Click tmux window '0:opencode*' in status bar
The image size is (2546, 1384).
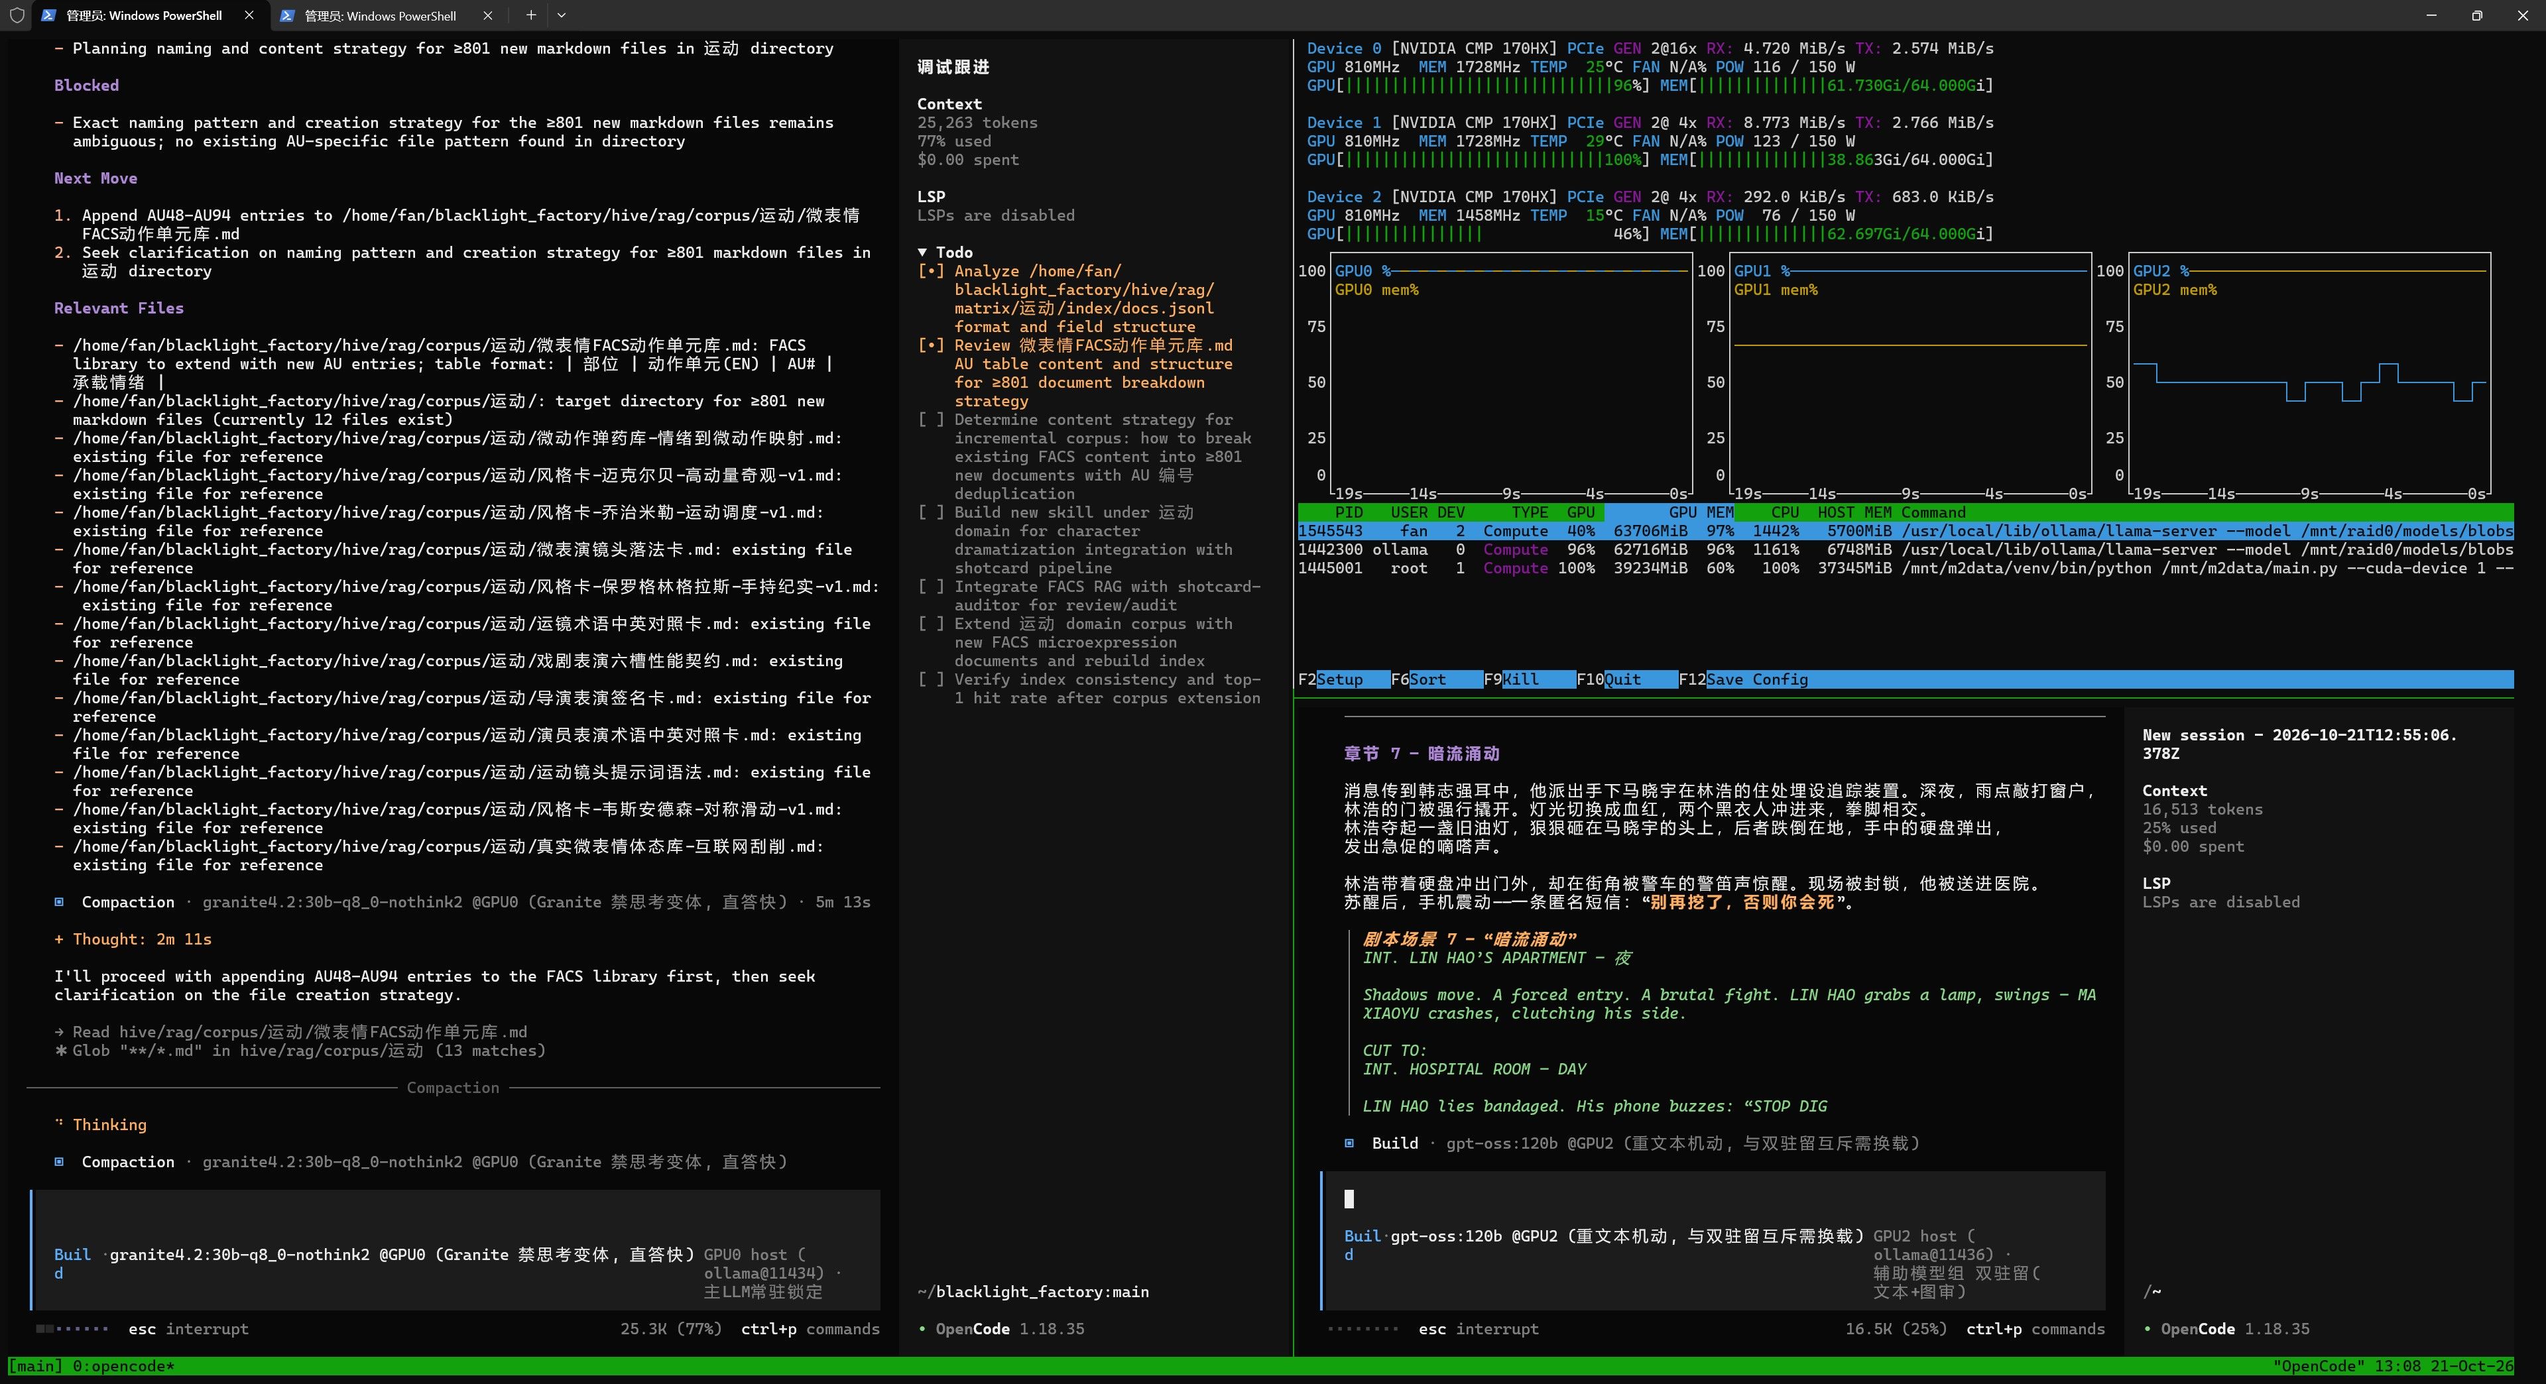tap(123, 1366)
